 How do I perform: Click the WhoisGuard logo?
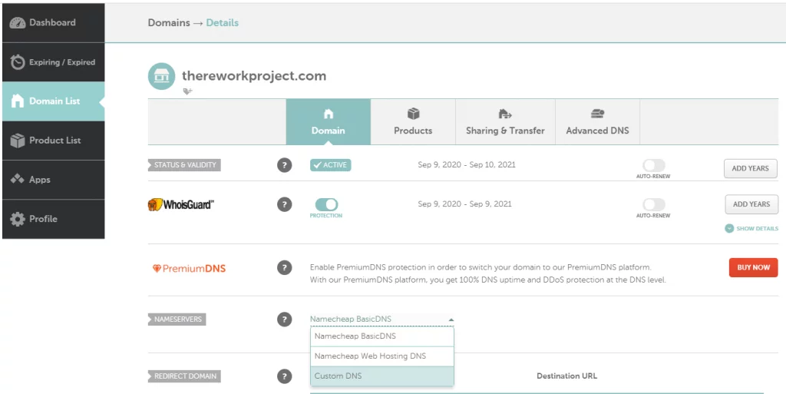tap(181, 204)
